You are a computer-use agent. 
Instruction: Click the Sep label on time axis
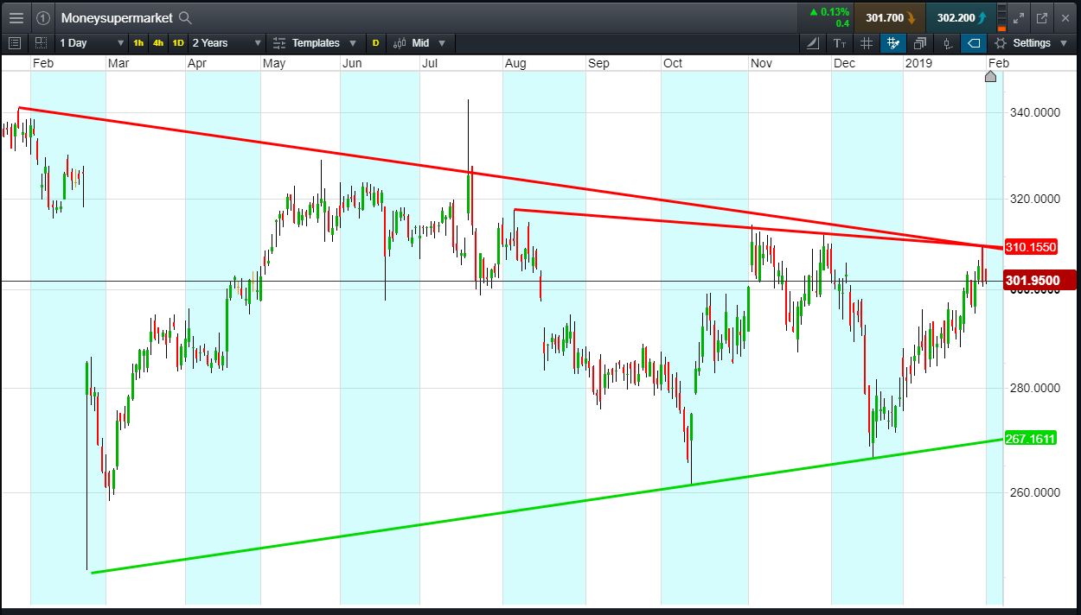(x=598, y=63)
